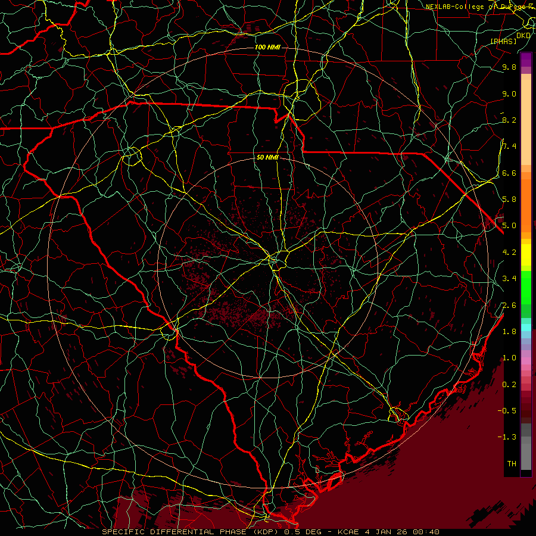Click the 5.8 value on the color scale

(509, 200)
